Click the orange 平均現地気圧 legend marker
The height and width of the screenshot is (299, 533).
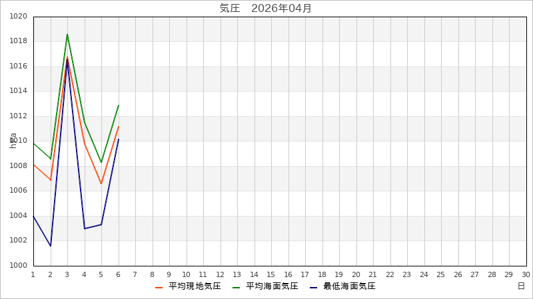pyautogui.click(x=159, y=287)
